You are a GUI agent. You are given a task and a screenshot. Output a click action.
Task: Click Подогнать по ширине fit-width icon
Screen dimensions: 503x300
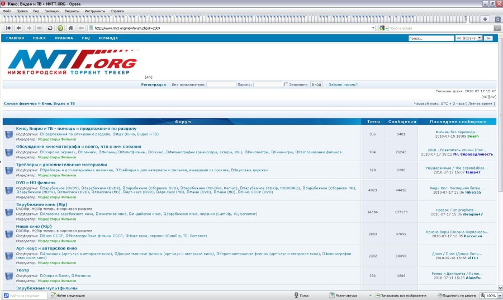pos(438,295)
